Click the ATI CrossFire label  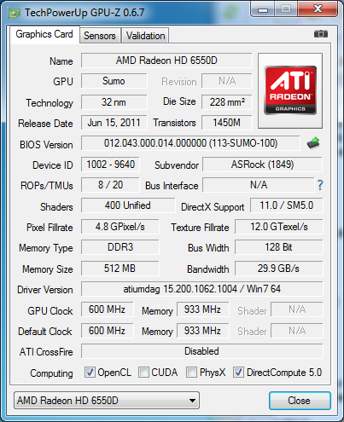point(46,352)
